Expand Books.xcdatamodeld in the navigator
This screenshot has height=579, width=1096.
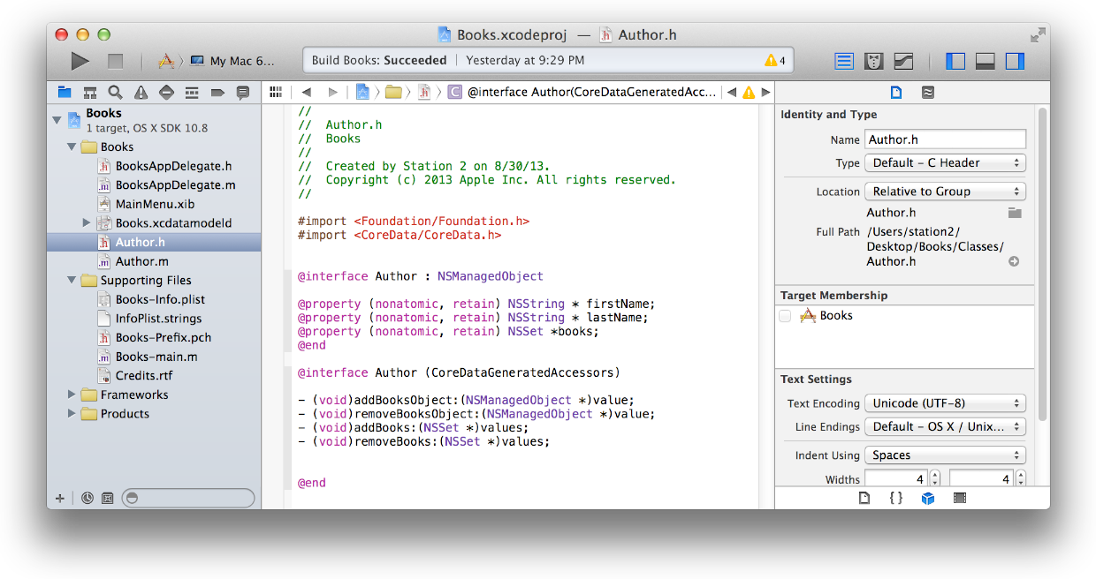click(87, 223)
